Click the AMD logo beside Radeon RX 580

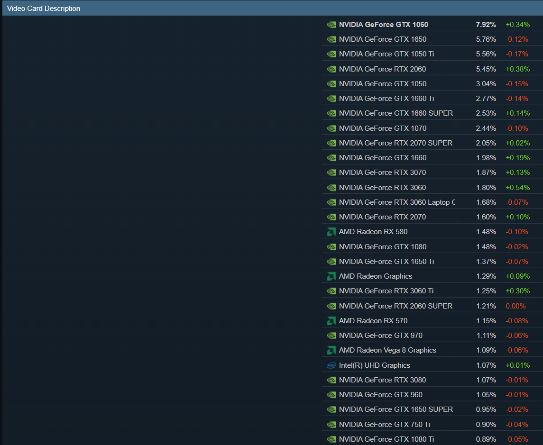331,232
